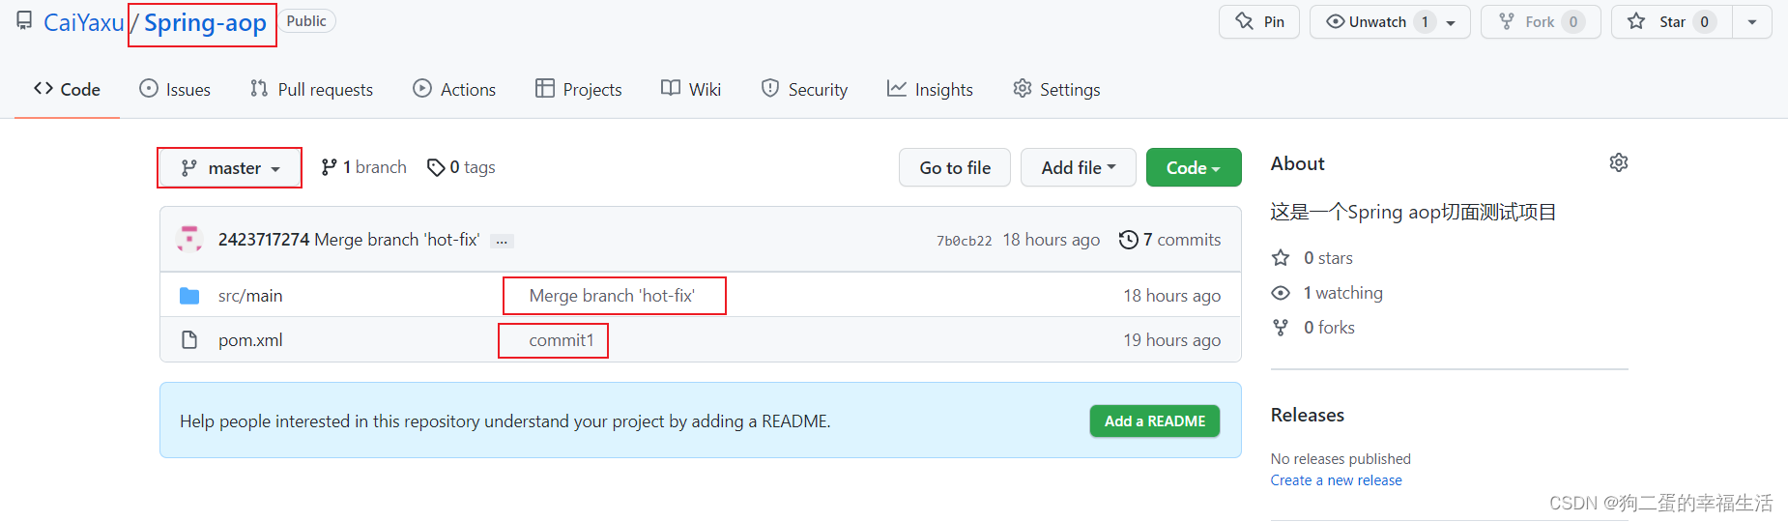
Task: Click the clock history icon beside commits
Action: point(1128,240)
